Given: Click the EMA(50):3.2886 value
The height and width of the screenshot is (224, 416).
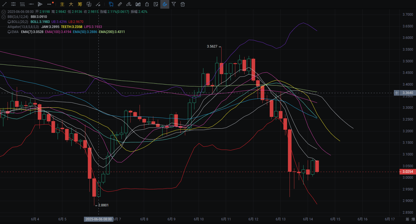Looking at the screenshot, I should pos(85,32).
